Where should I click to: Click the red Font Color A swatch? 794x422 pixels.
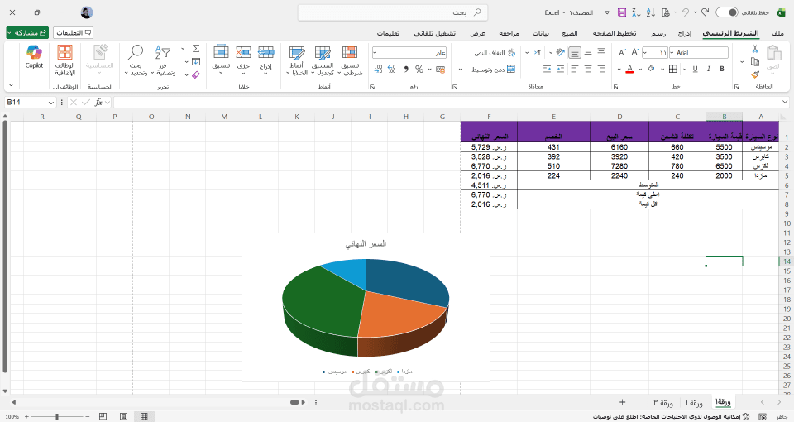tap(629, 69)
